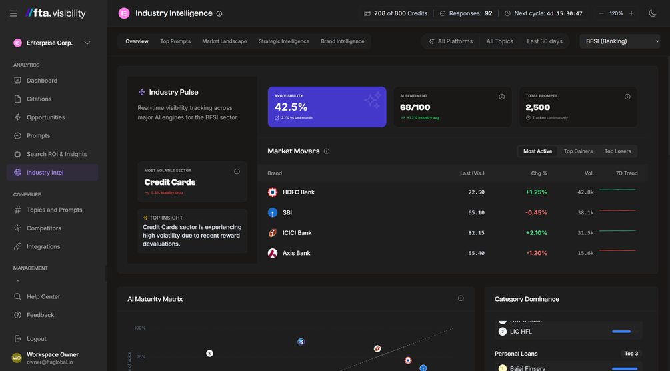Click ICICI Bank brand row
Image resolution: width=670 pixels, height=371 pixels.
[453, 233]
